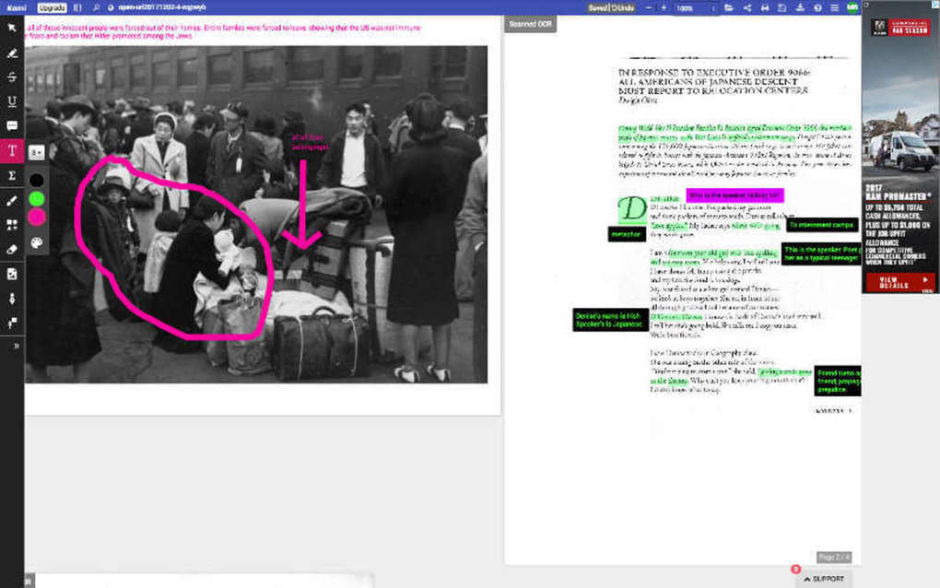Viewport: 940px width, 588px height.
Task: Click the Print icon
Action: [x=765, y=7]
